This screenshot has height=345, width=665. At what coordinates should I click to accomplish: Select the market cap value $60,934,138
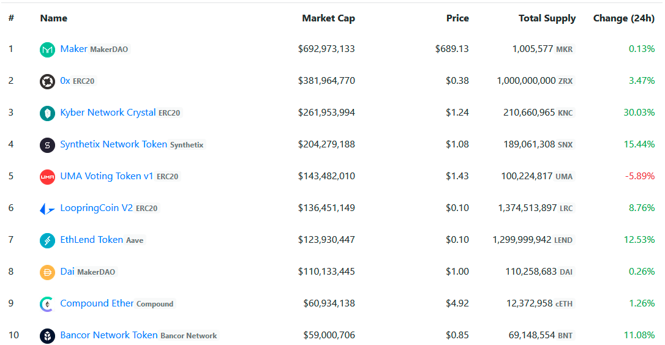click(x=329, y=303)
